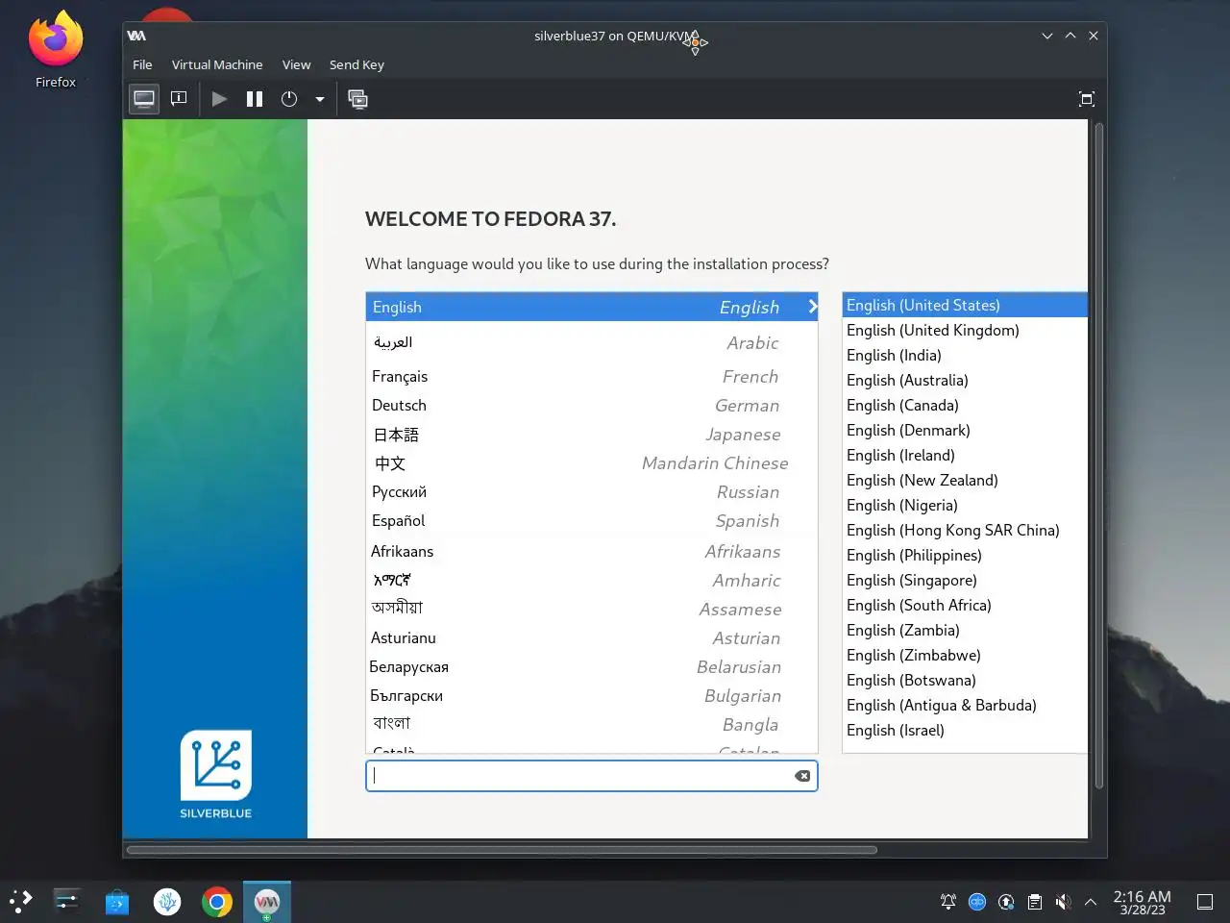Viewport: 1230px width, 923px height.
Task: Select English in language list
Action: (592, 307)
